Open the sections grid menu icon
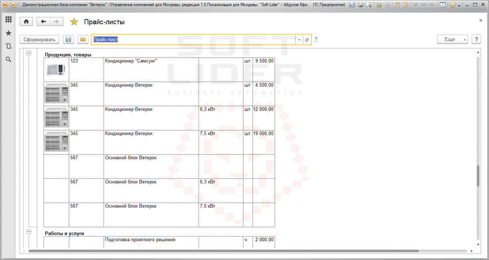 tap(9, 19)
